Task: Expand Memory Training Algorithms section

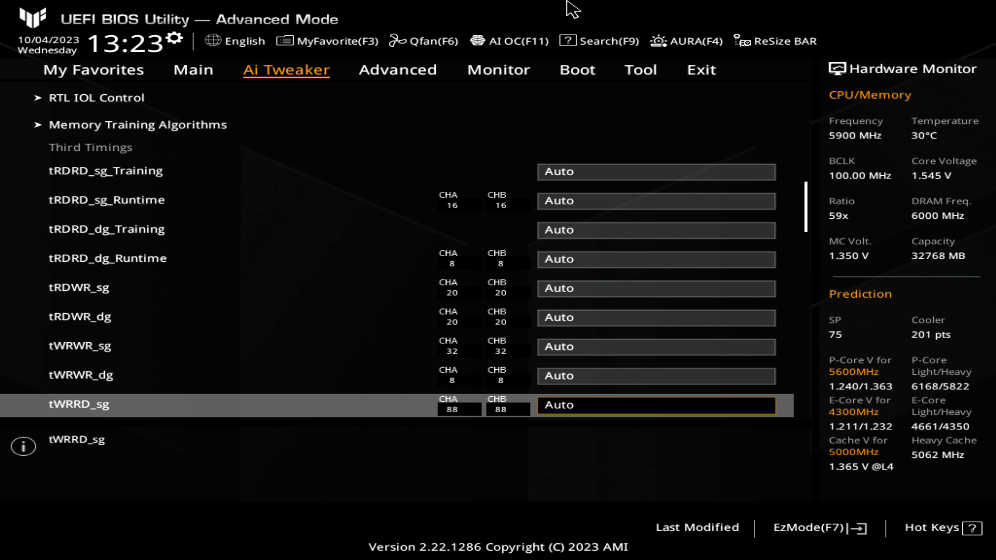Action: click(137, 124)
